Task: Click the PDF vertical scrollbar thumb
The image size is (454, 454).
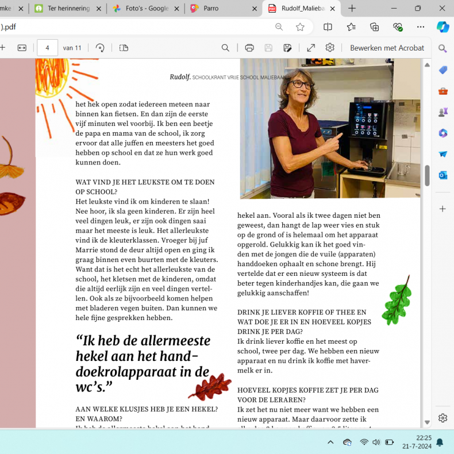Action: pos(427,175)
